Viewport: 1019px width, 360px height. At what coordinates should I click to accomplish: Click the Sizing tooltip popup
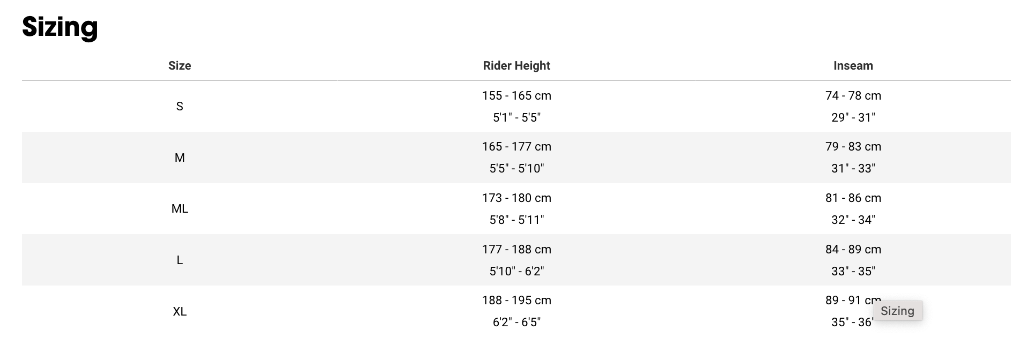(x=898, y=311)
